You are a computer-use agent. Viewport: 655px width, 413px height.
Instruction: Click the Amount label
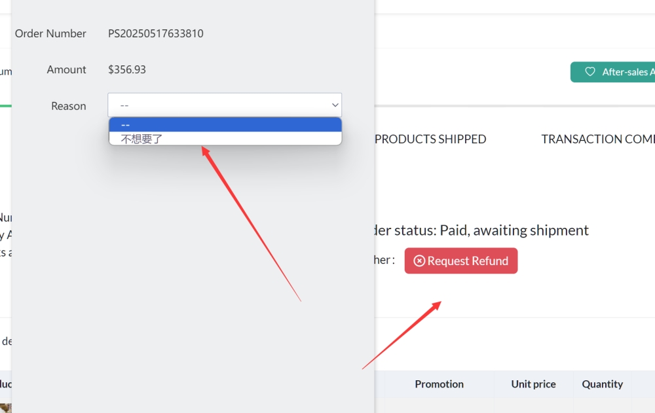(x=66, y=69)
